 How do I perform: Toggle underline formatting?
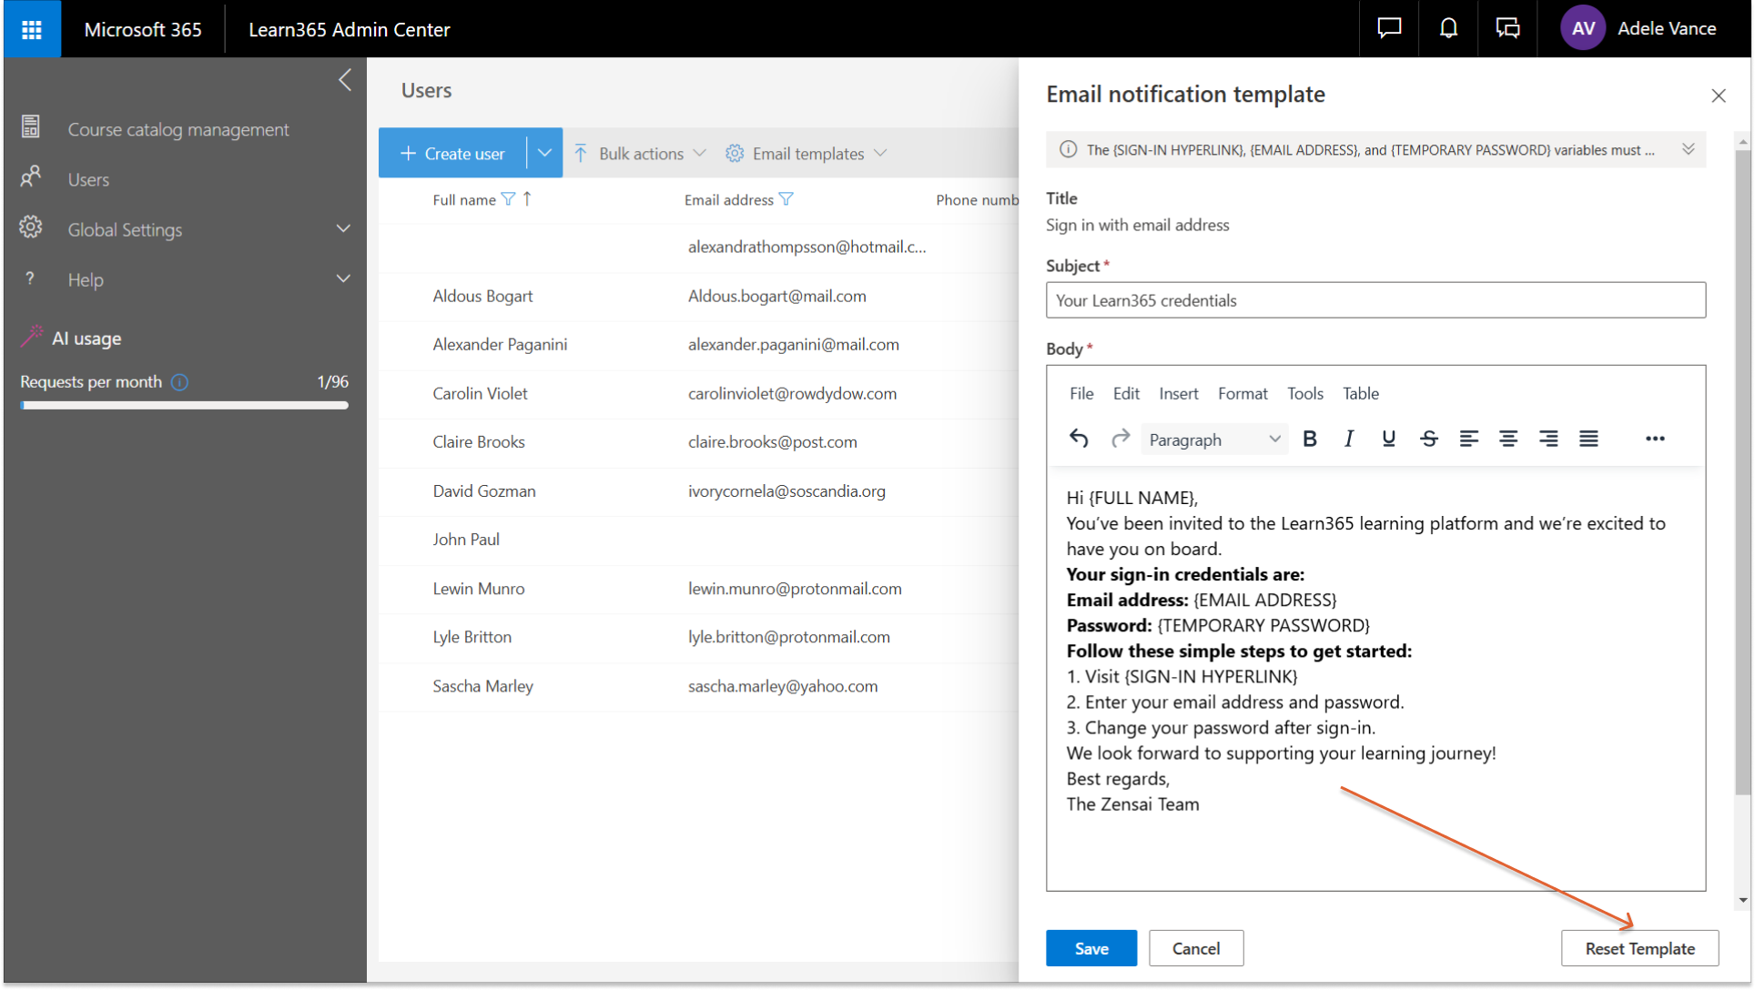(x=1388, y=439)
